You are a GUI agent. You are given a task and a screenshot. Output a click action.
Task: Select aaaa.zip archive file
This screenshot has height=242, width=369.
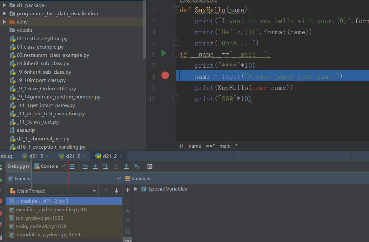click(23, 130)
